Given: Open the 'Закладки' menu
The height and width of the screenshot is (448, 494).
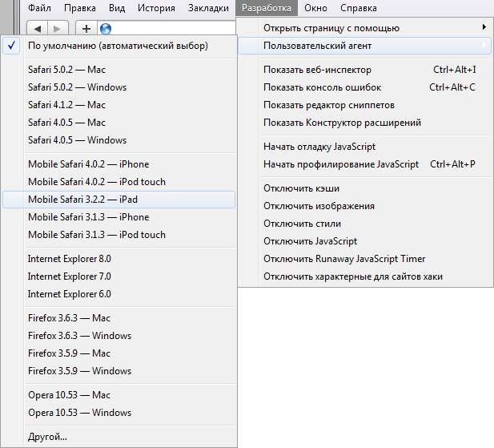Looking at the screenshot, I should [207, 9].
